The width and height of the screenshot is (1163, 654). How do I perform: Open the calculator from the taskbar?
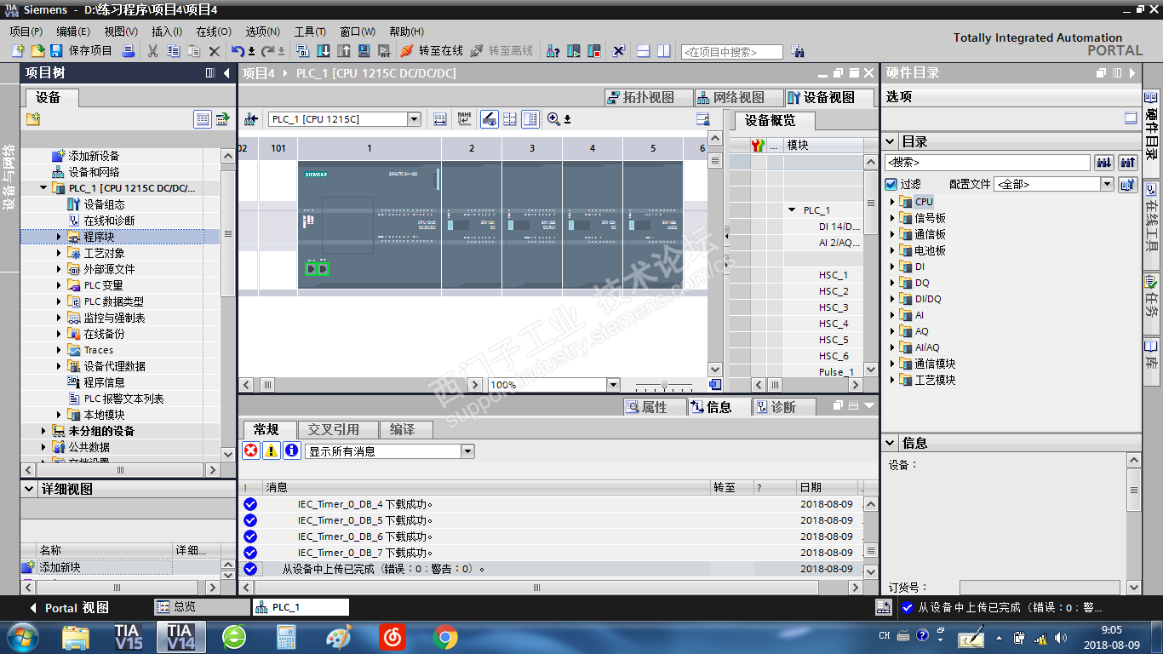click(x=286, y=637)
